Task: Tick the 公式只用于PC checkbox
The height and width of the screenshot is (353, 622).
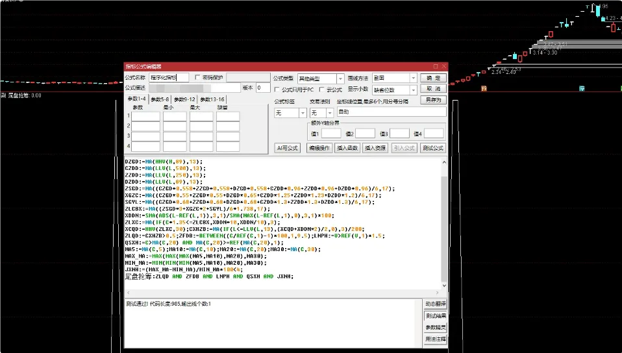Action: pyautogui.click(x=277, y=90)
